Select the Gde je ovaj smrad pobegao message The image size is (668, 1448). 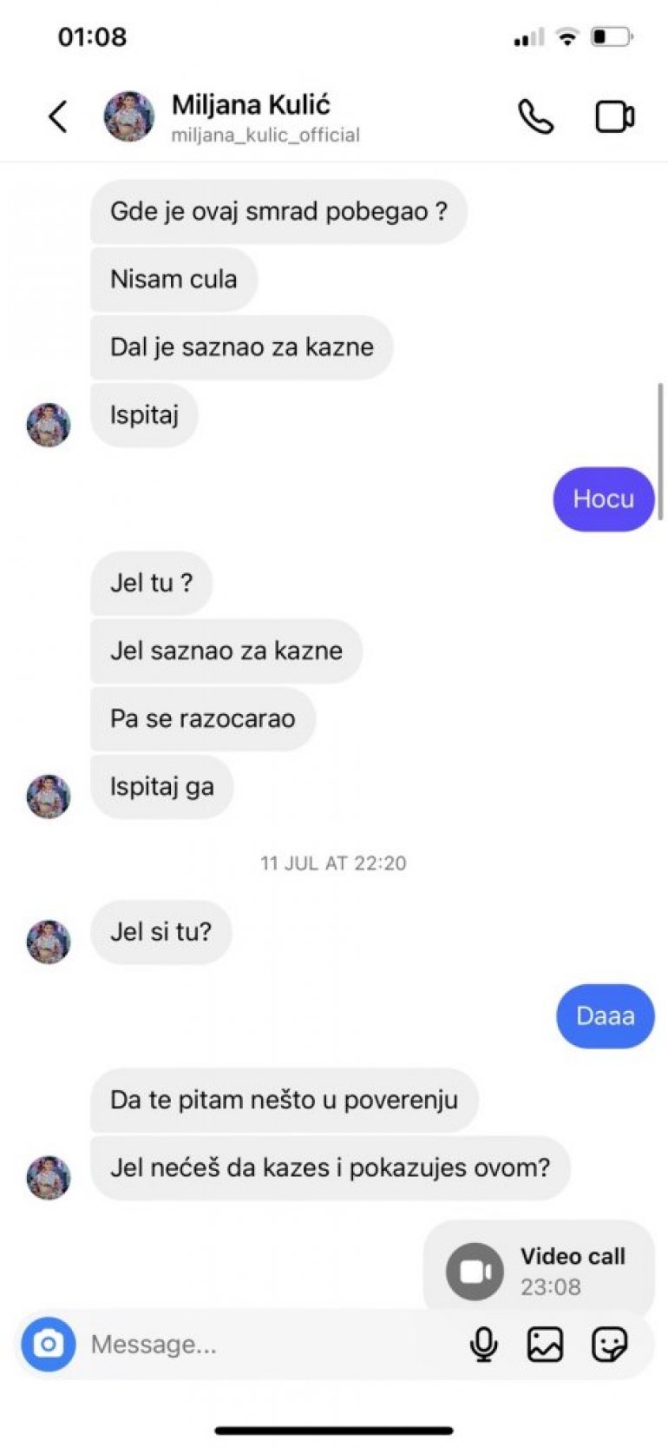tap(278, 211)
